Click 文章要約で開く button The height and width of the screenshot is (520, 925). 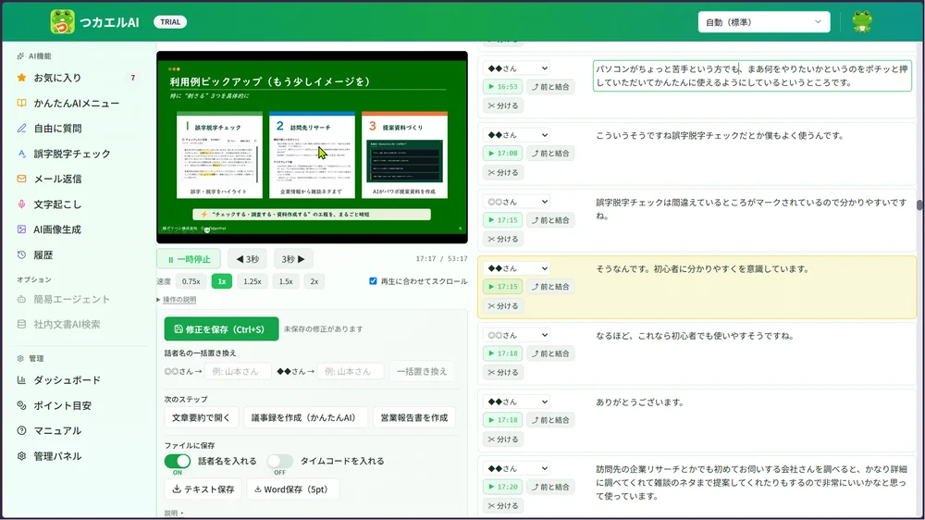201,417
